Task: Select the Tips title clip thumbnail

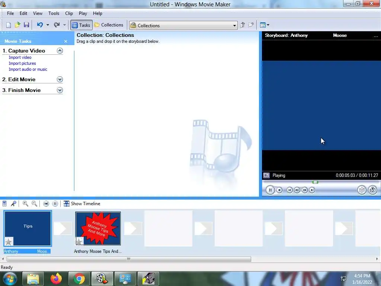Action: coord(28,228)
